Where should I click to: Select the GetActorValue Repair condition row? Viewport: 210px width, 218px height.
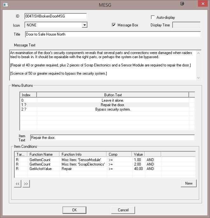click(x=83, y=169)
